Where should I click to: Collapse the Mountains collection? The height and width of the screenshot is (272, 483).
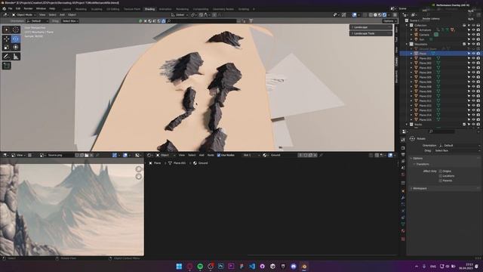pos(407,44)
